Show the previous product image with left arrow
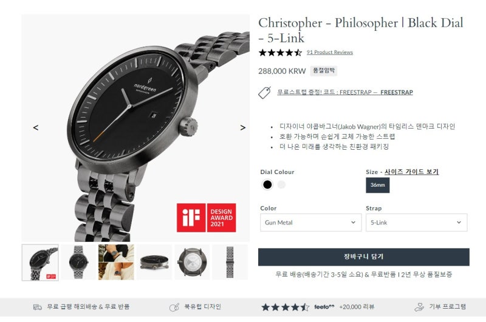Screen dimensions: 486x322 tap(36, 127)
